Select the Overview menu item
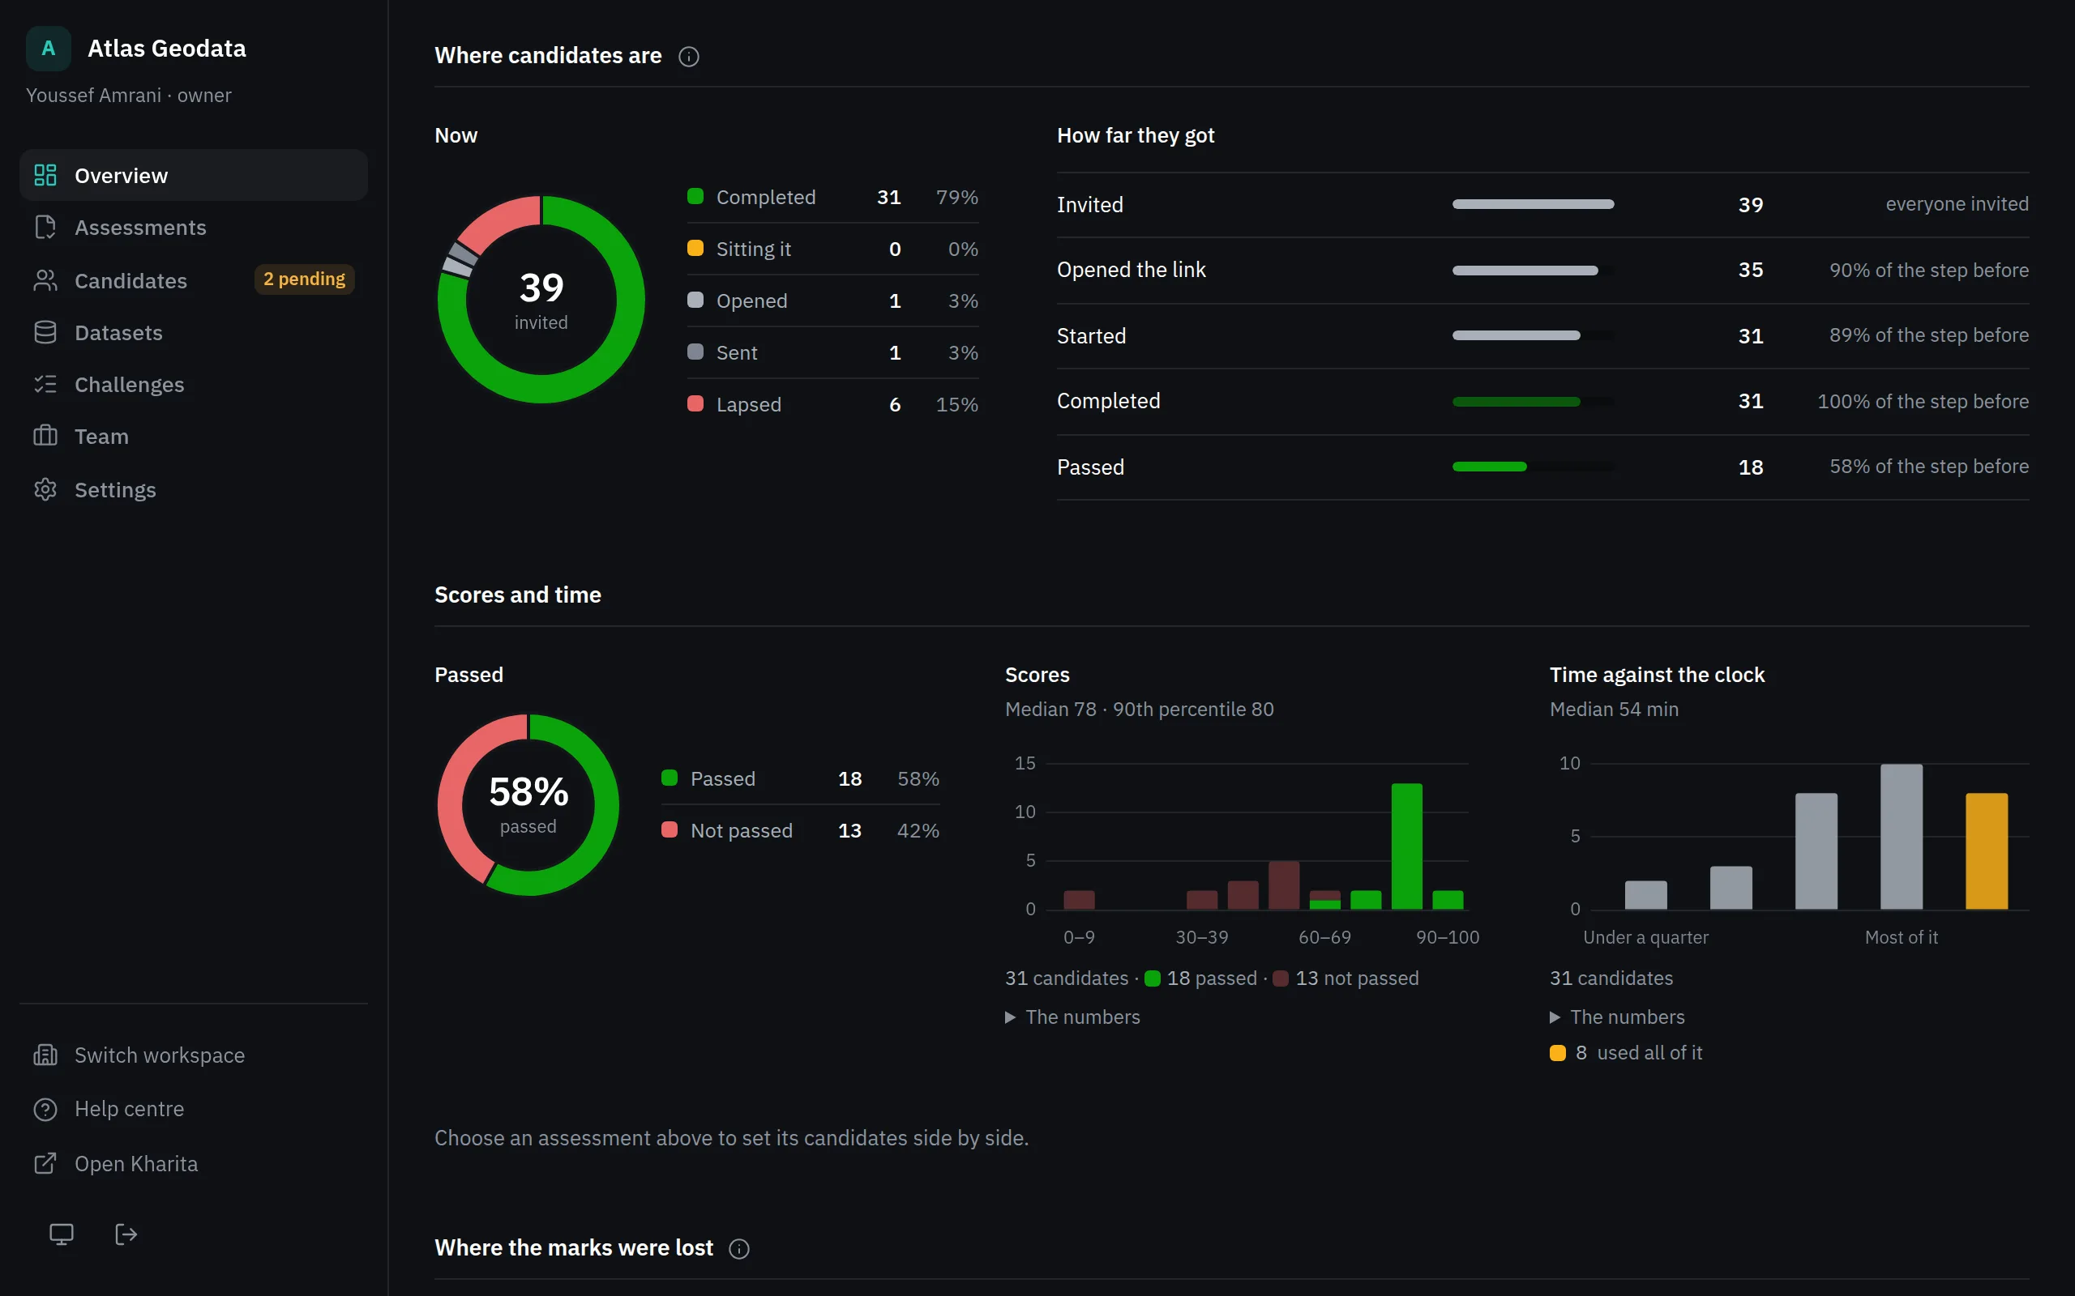The image size is (2075, 1296). (194, 175)
